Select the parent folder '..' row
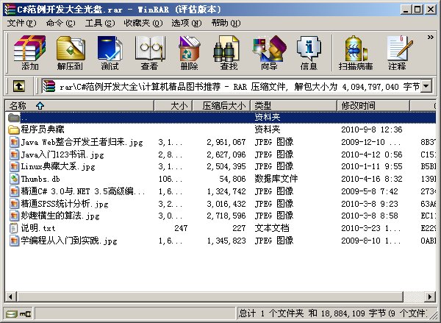 click(220, 117)
